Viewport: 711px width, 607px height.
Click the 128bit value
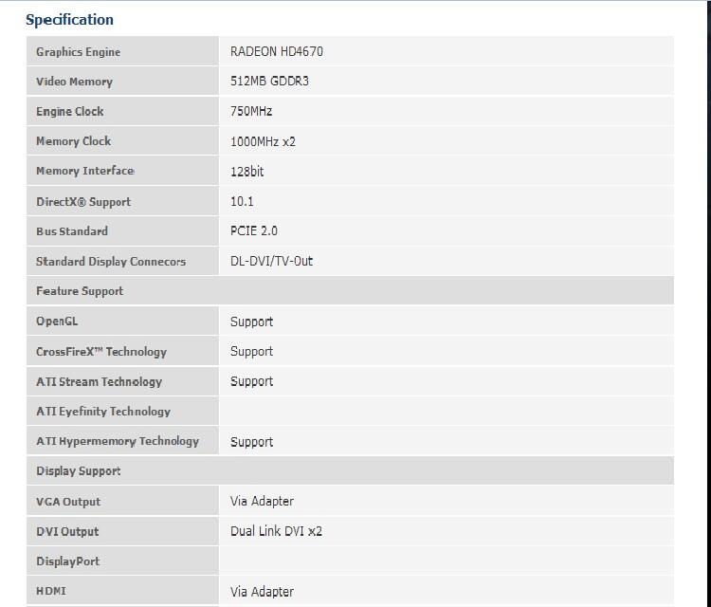(x=246, y=172)
